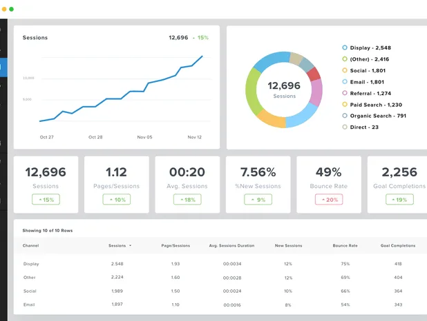
Task: Click the Paid Search - 1,230 legend label
Action: (376, 105)
